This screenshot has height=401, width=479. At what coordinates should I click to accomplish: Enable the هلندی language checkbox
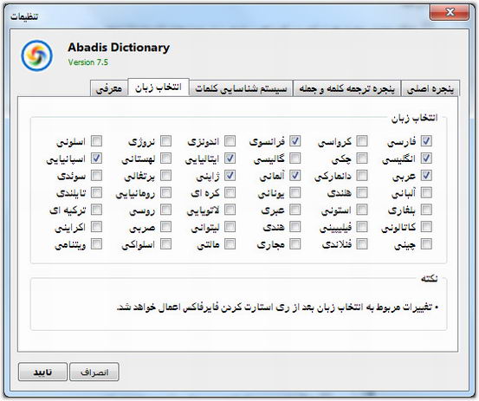pyautogui.click(x=362, y=193)
